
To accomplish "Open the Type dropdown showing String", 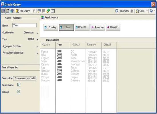I will pos(37,40).
